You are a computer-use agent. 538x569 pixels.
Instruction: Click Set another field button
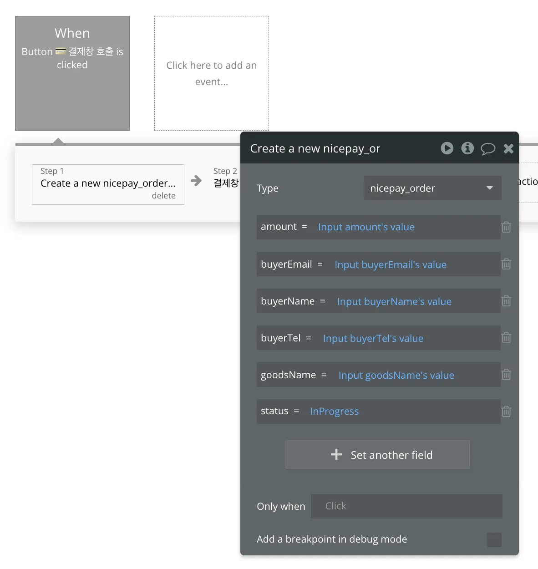click(377, 454)
